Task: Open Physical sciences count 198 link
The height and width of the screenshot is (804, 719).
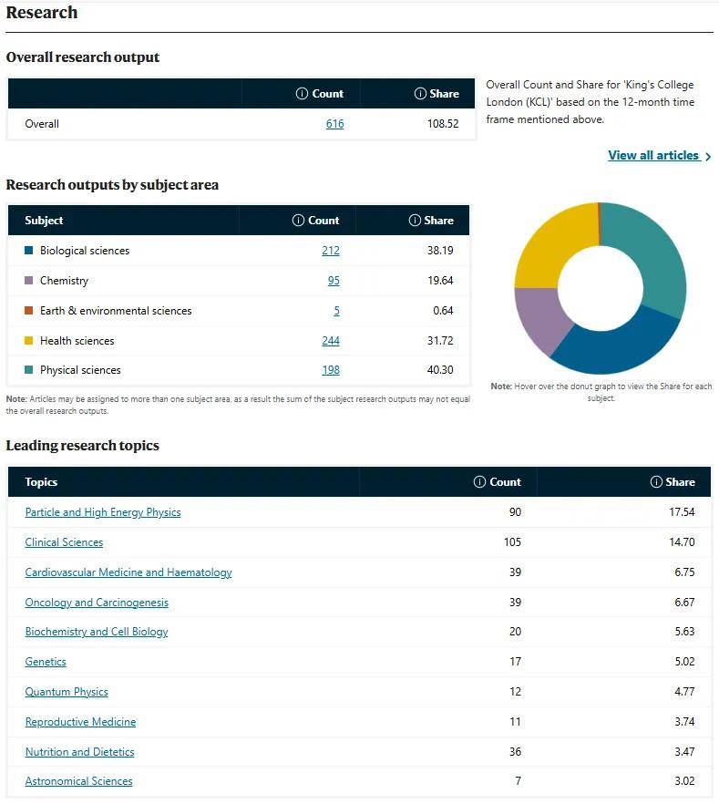Action: [330, 370]
